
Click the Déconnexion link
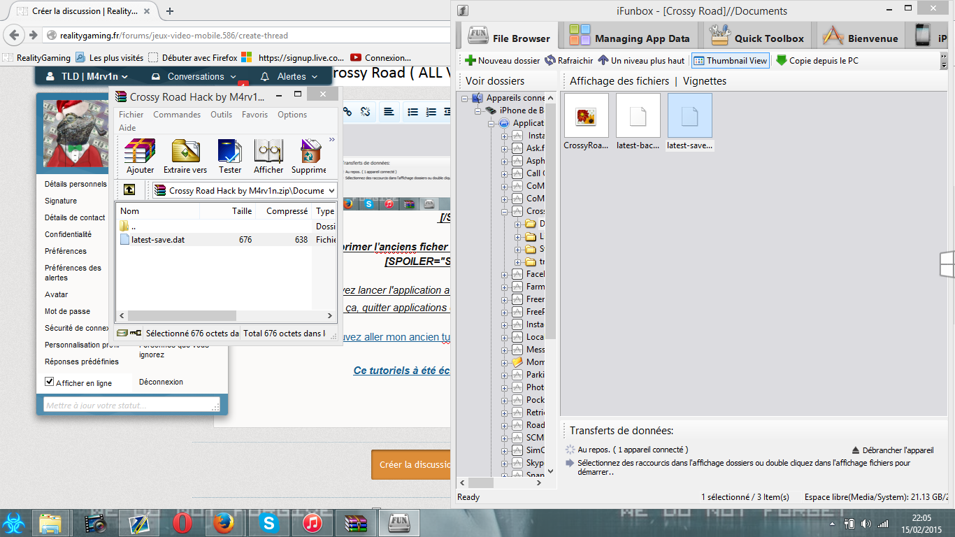click(161, 382)
